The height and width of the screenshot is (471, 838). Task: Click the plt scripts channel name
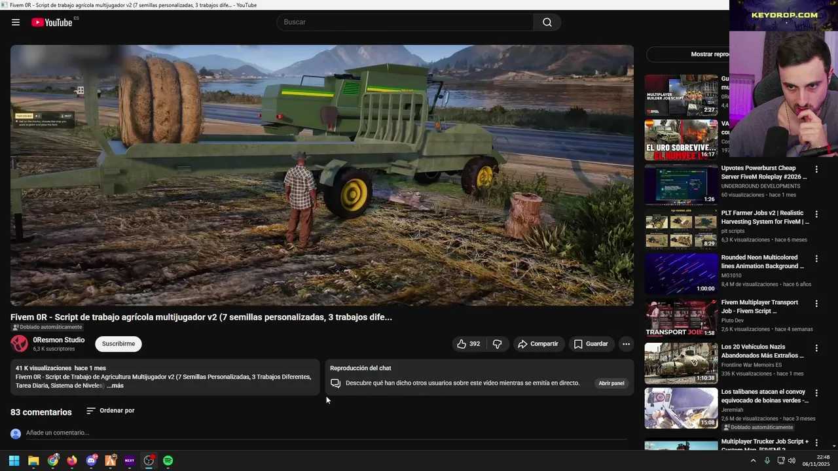pos(733,231)
